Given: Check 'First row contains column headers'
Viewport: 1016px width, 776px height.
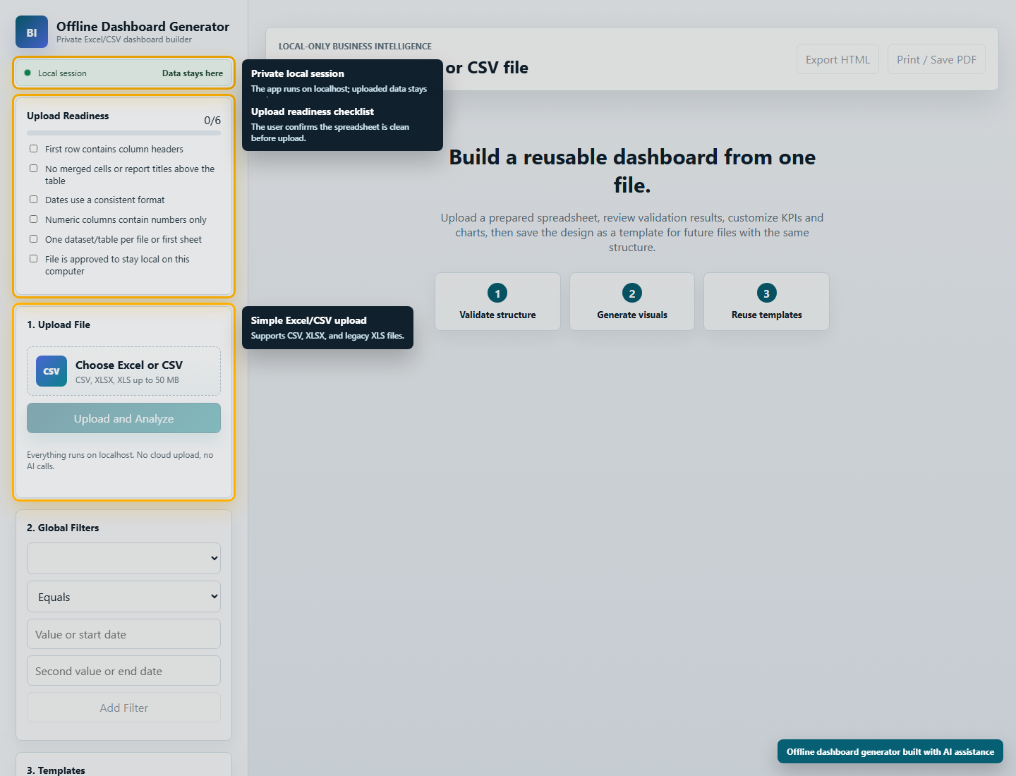Looking at the screenshot, I should coord(33,149).
